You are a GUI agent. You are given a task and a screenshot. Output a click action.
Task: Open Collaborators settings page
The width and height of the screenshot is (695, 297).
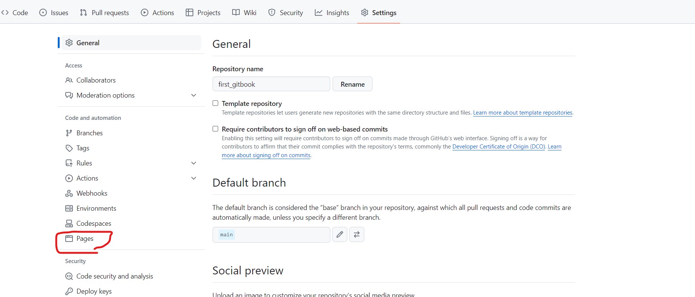tap(96, 80)
